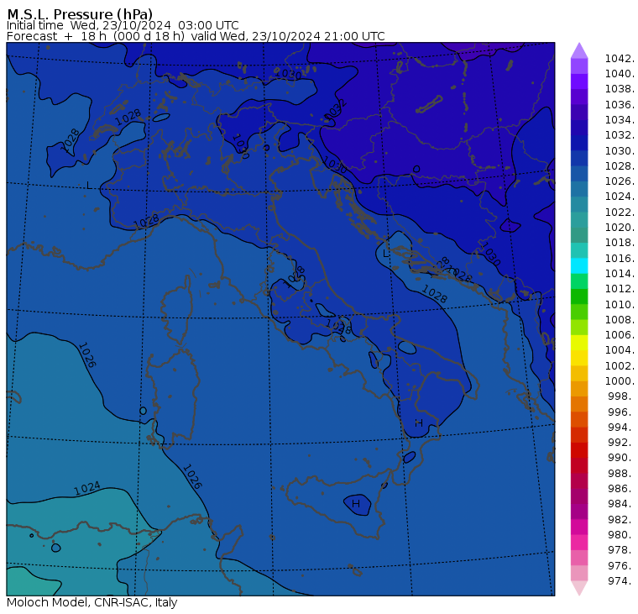Click the '1034.' legend label
638x614 pixels.
pos(620,120)
